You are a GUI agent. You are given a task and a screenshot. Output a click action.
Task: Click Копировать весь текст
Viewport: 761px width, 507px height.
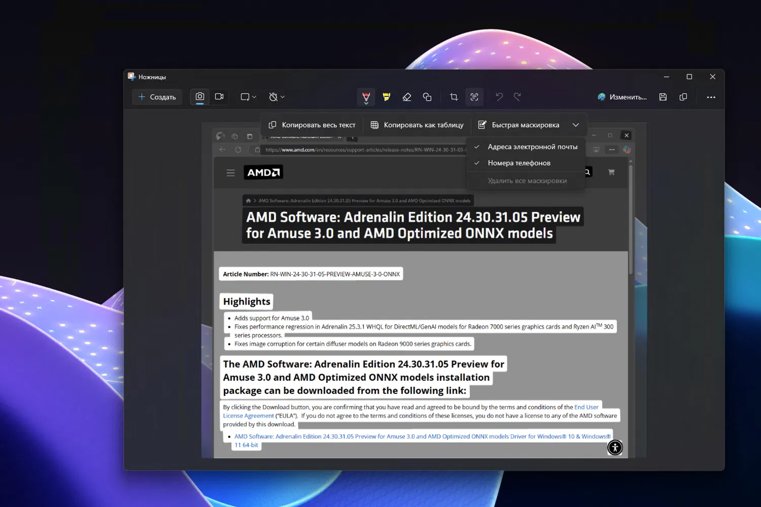312,125
